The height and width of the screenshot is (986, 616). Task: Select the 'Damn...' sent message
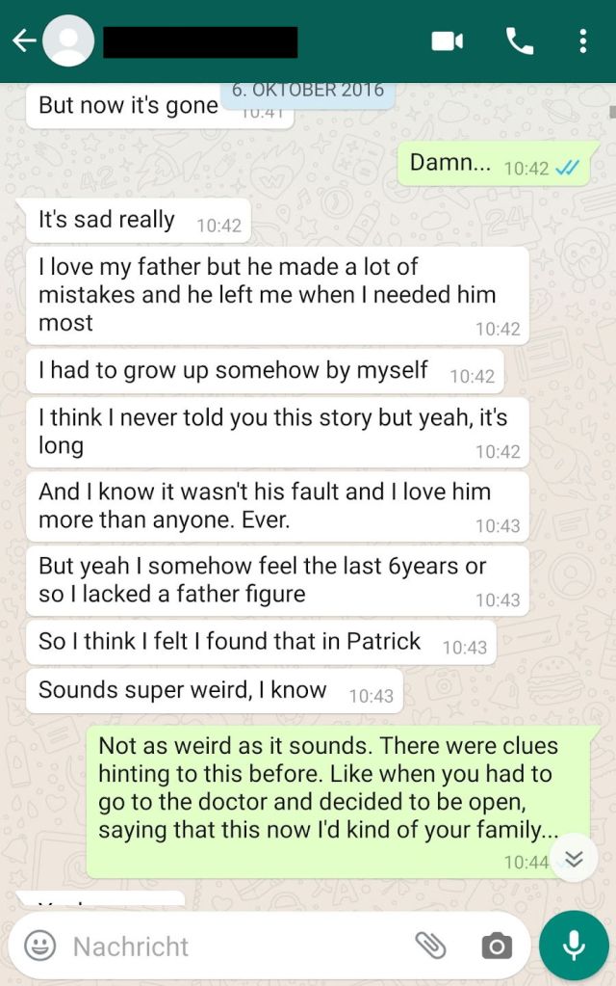click(494, 164)
